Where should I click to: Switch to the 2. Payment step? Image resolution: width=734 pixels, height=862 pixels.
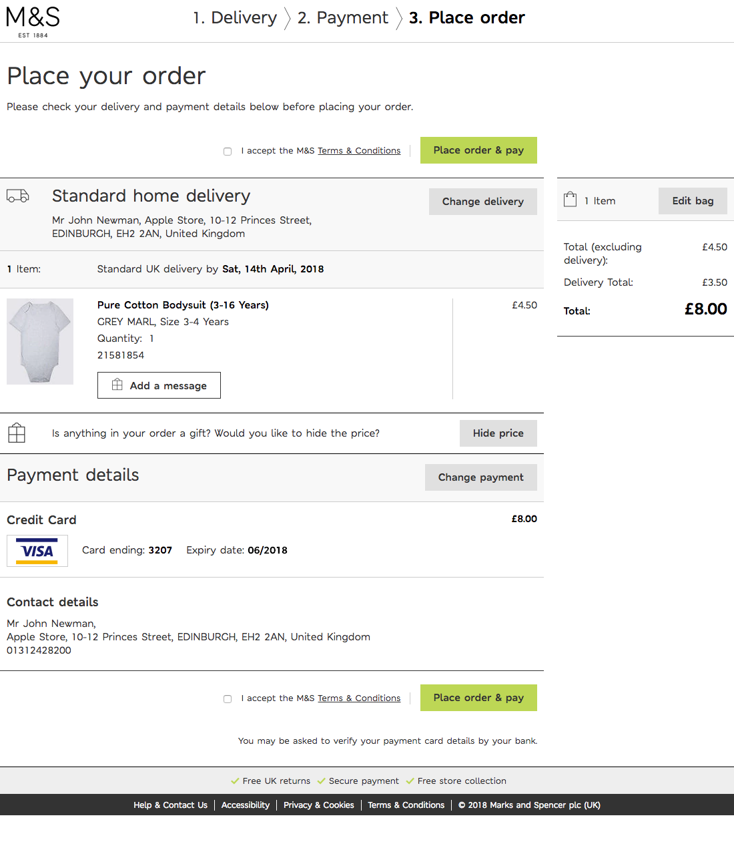click(343, 18)
